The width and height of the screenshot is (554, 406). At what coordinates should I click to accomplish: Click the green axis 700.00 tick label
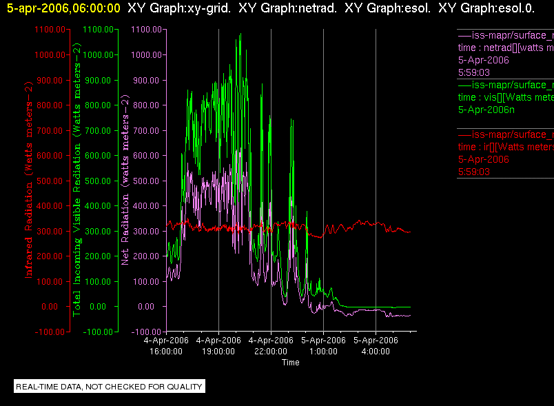[98, 131]
